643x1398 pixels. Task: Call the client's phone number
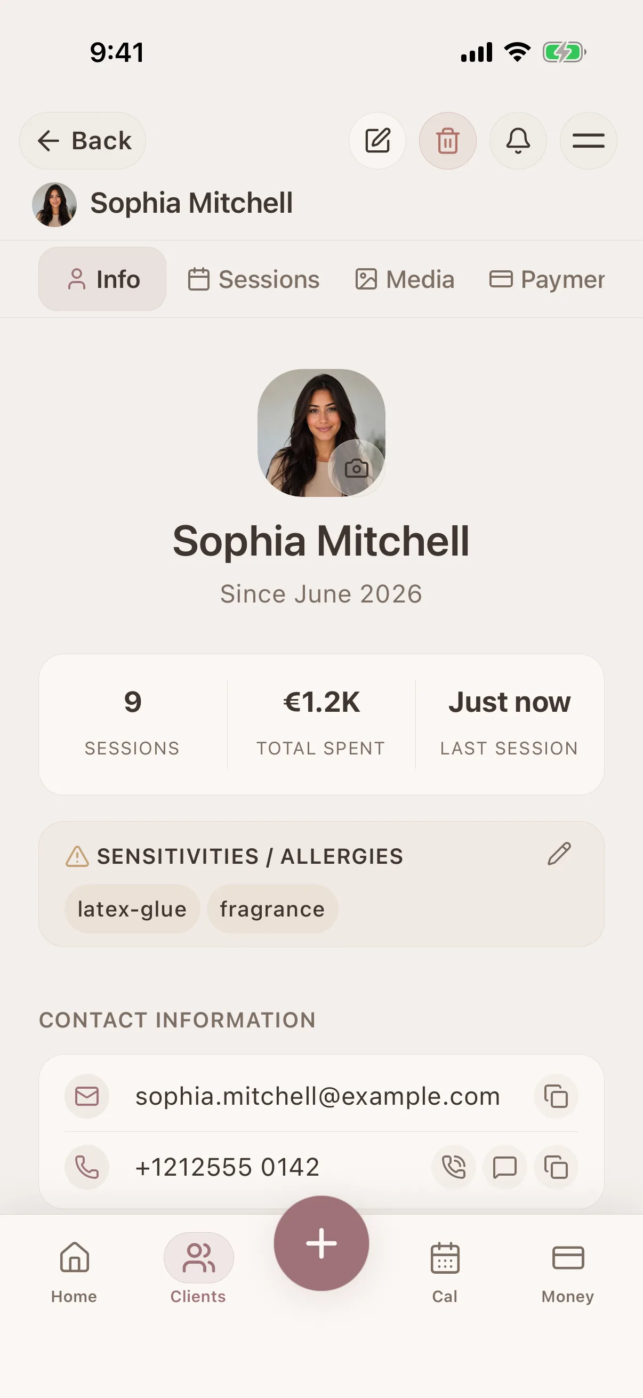(x=454, y=1167)
